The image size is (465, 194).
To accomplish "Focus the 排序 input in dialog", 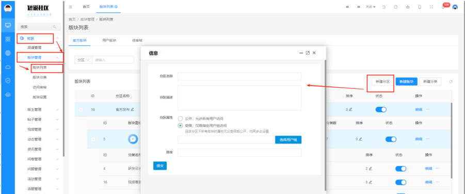I will pos(239,153).
